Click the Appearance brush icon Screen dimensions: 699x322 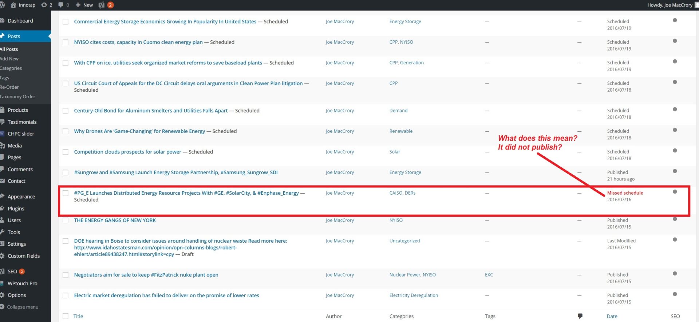pos(2,196)
